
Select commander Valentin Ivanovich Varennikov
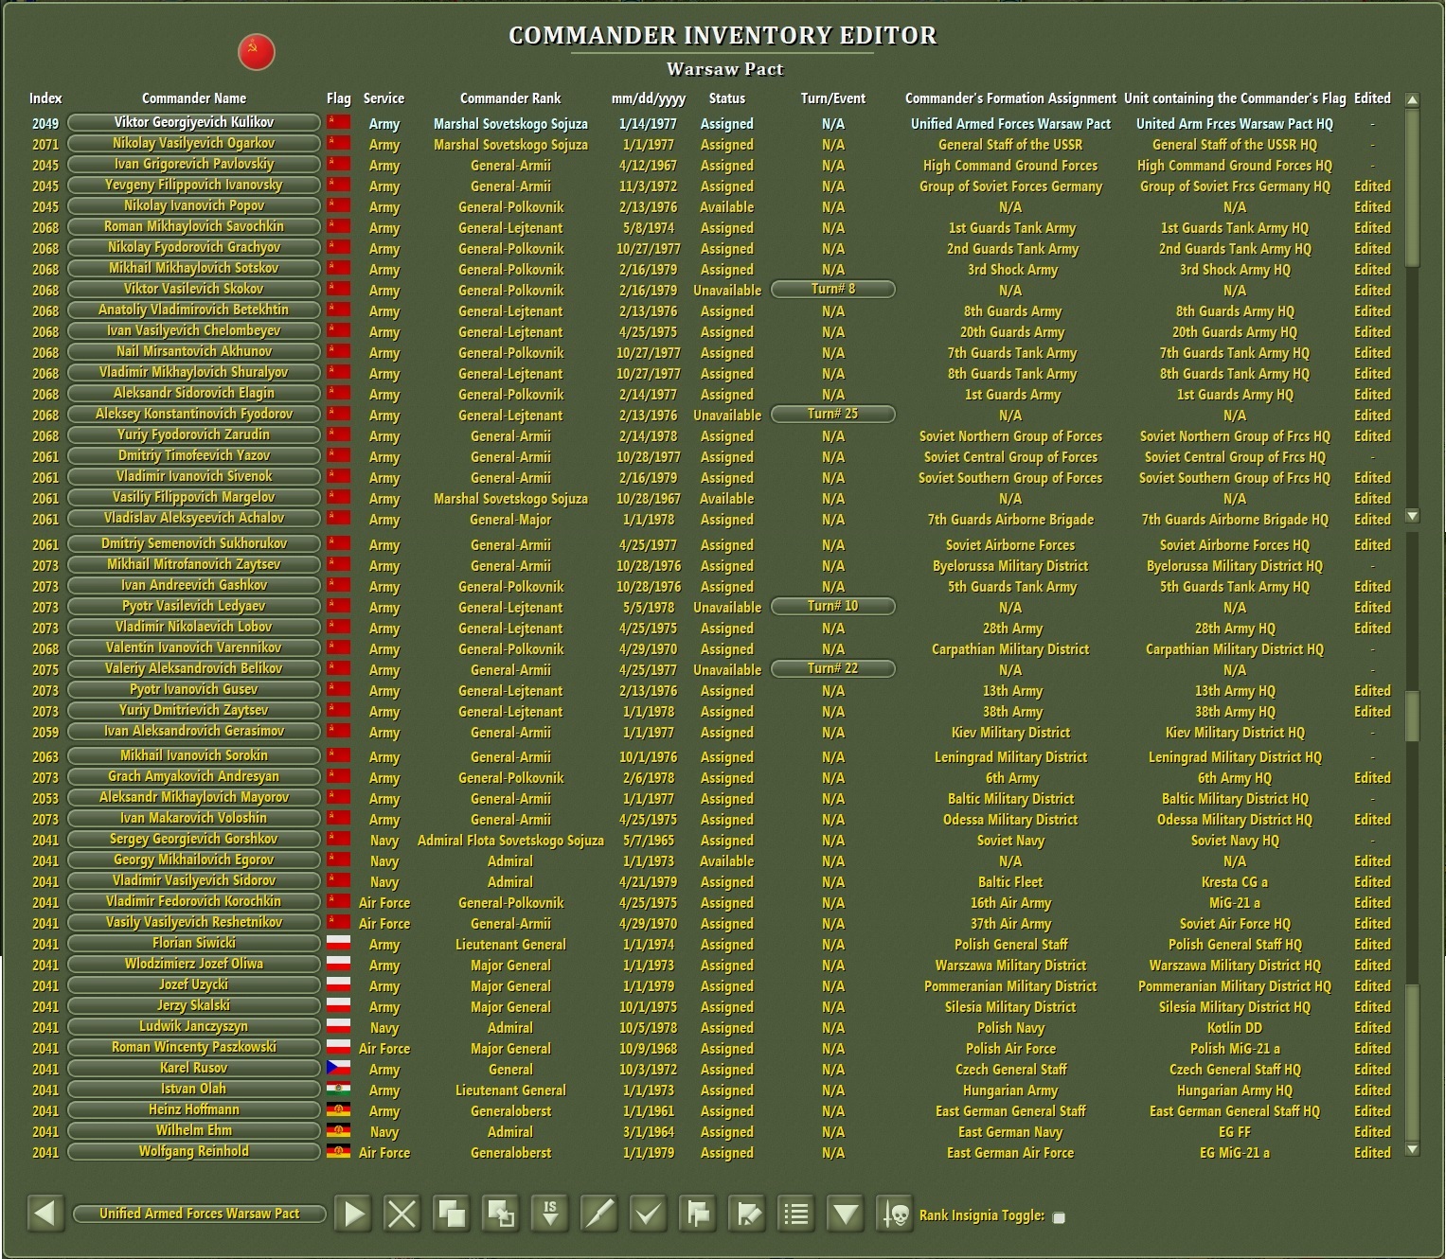[x=194, y=647]
